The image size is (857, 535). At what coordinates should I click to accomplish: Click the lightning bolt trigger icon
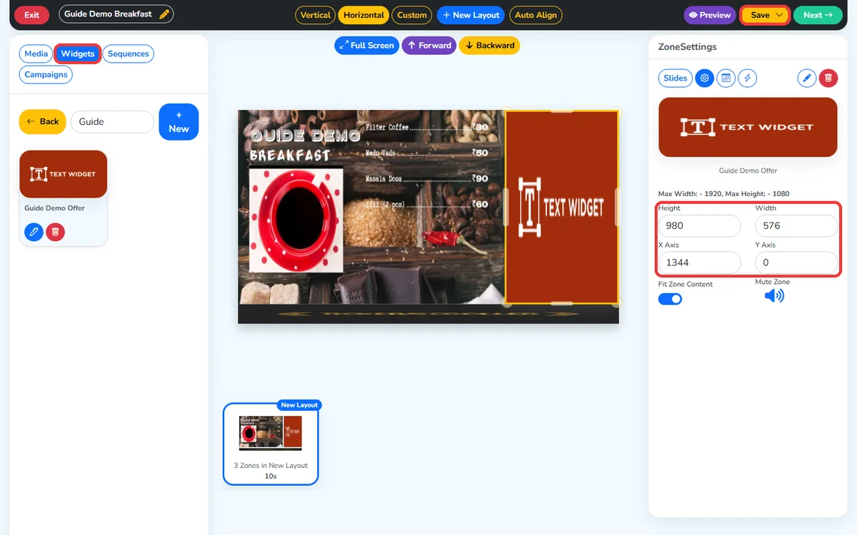pos(747,78)
